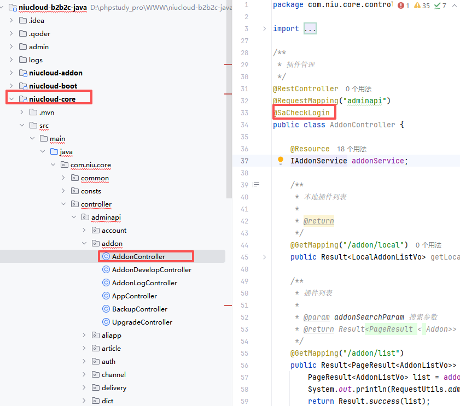
Task: Click the '0 个用法' hint beside RestController
Action: point(358,89)
